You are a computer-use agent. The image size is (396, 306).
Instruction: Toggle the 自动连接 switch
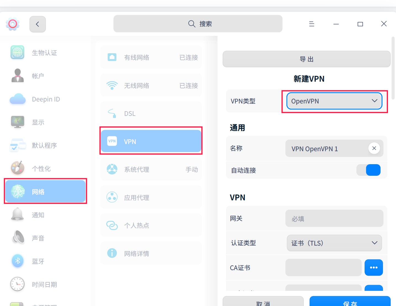pos(368,170)
